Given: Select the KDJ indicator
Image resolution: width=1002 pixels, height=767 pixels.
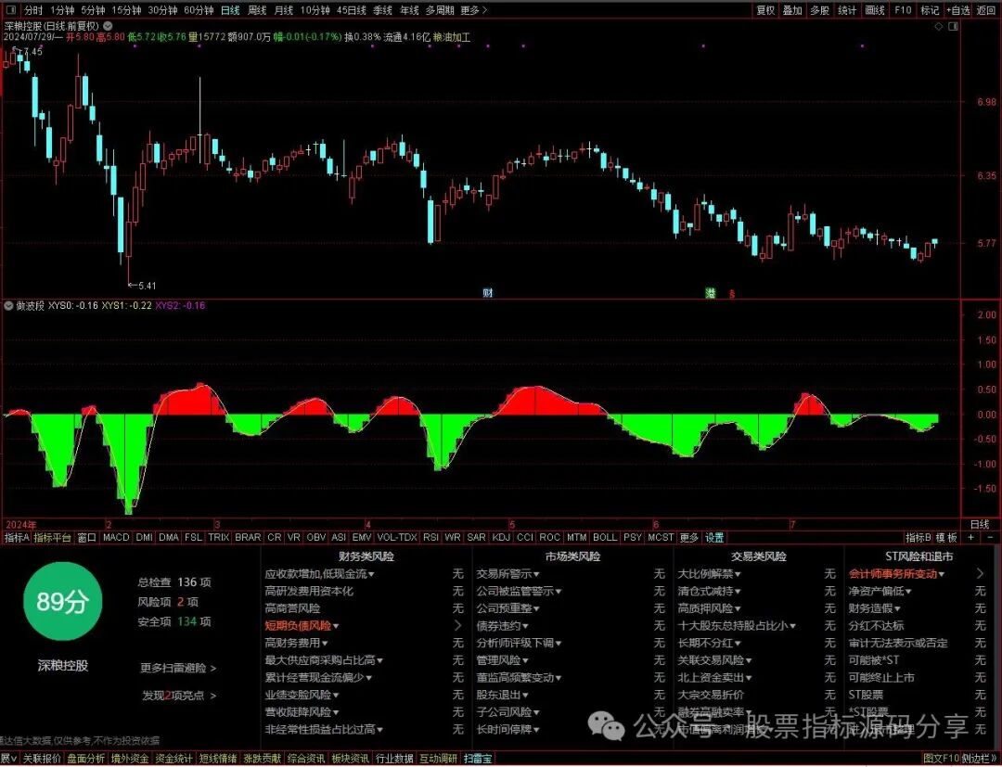Looking at the screenshot, I should pos(501,538).
